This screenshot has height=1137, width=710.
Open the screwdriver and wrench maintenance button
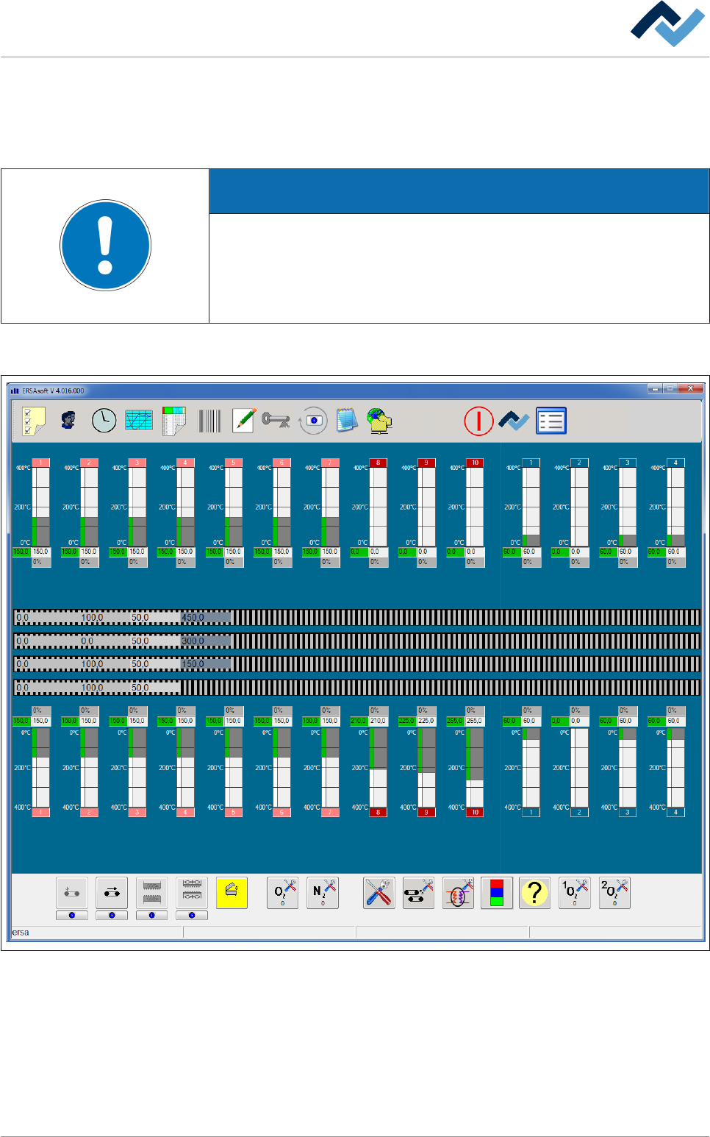click(x=379, y=893)
